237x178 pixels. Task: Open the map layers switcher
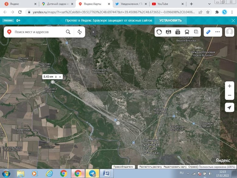[x=196, y=32]
